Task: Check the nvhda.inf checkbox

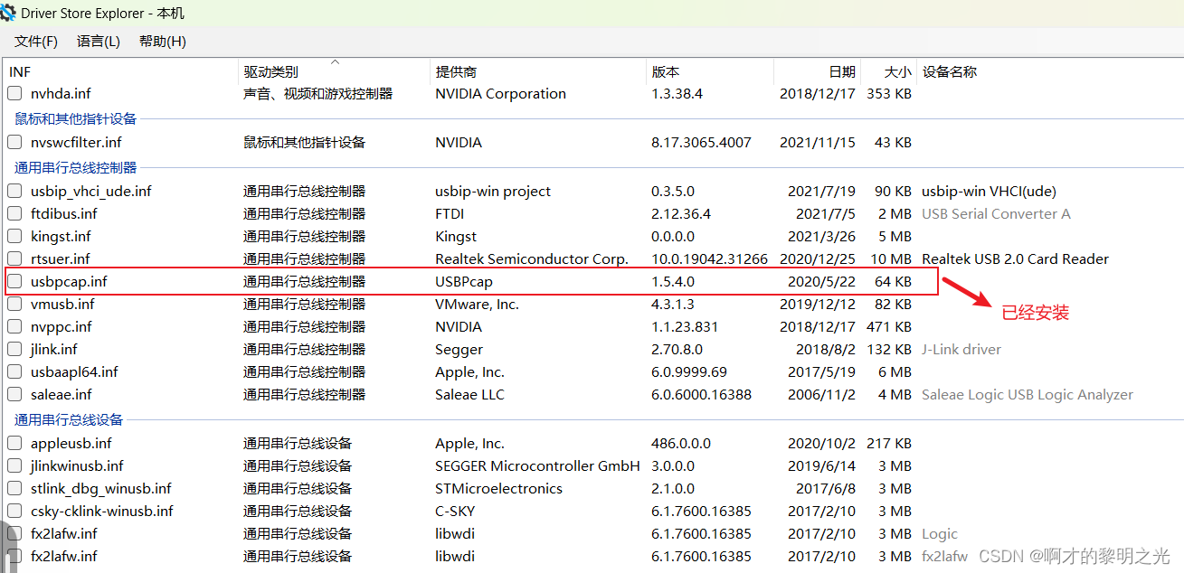Action: (x=14, y=93)
